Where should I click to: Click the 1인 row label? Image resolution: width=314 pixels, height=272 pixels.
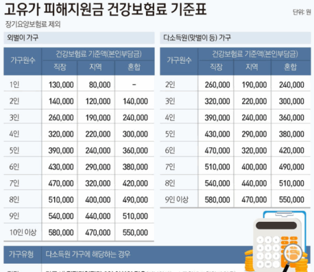[x=15, y=85]
